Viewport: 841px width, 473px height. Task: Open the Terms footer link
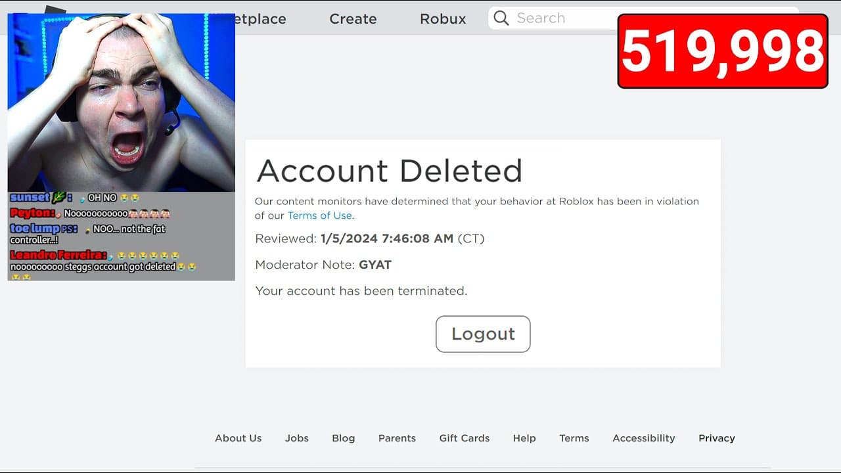pyautogui.click(x=574, y=438)
